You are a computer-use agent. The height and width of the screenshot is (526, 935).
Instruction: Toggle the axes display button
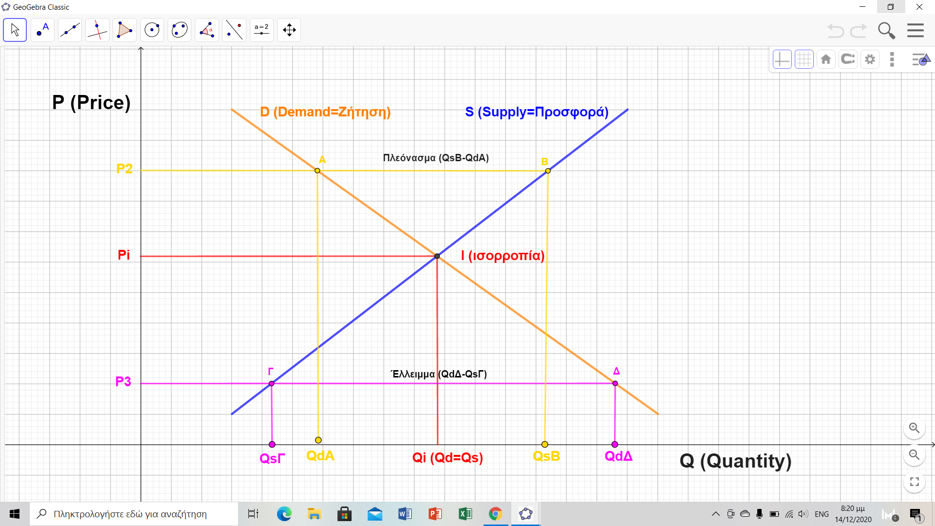(782, 59)
